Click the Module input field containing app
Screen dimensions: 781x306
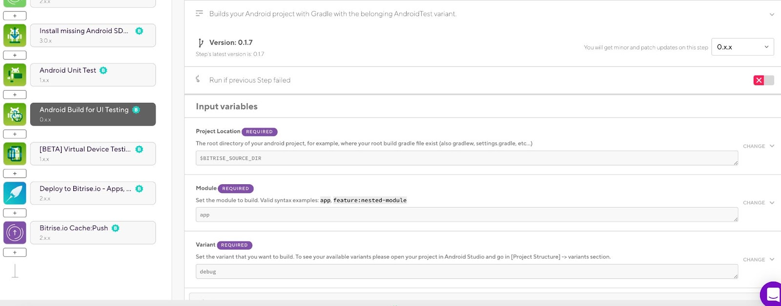[467, 214]
